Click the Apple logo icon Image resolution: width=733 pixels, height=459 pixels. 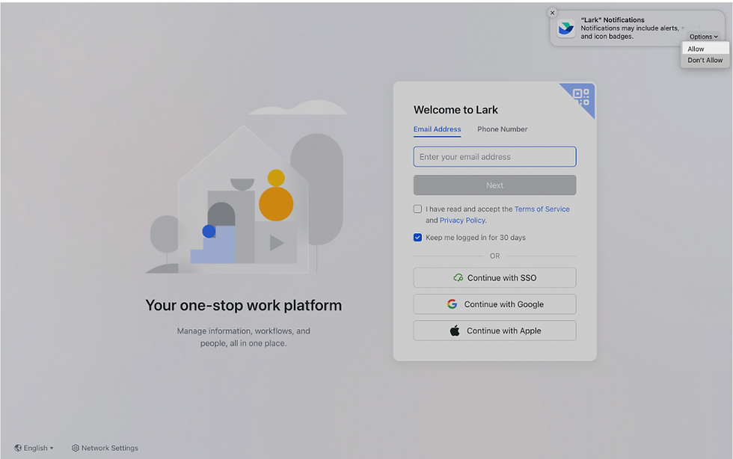click(455, 330)
